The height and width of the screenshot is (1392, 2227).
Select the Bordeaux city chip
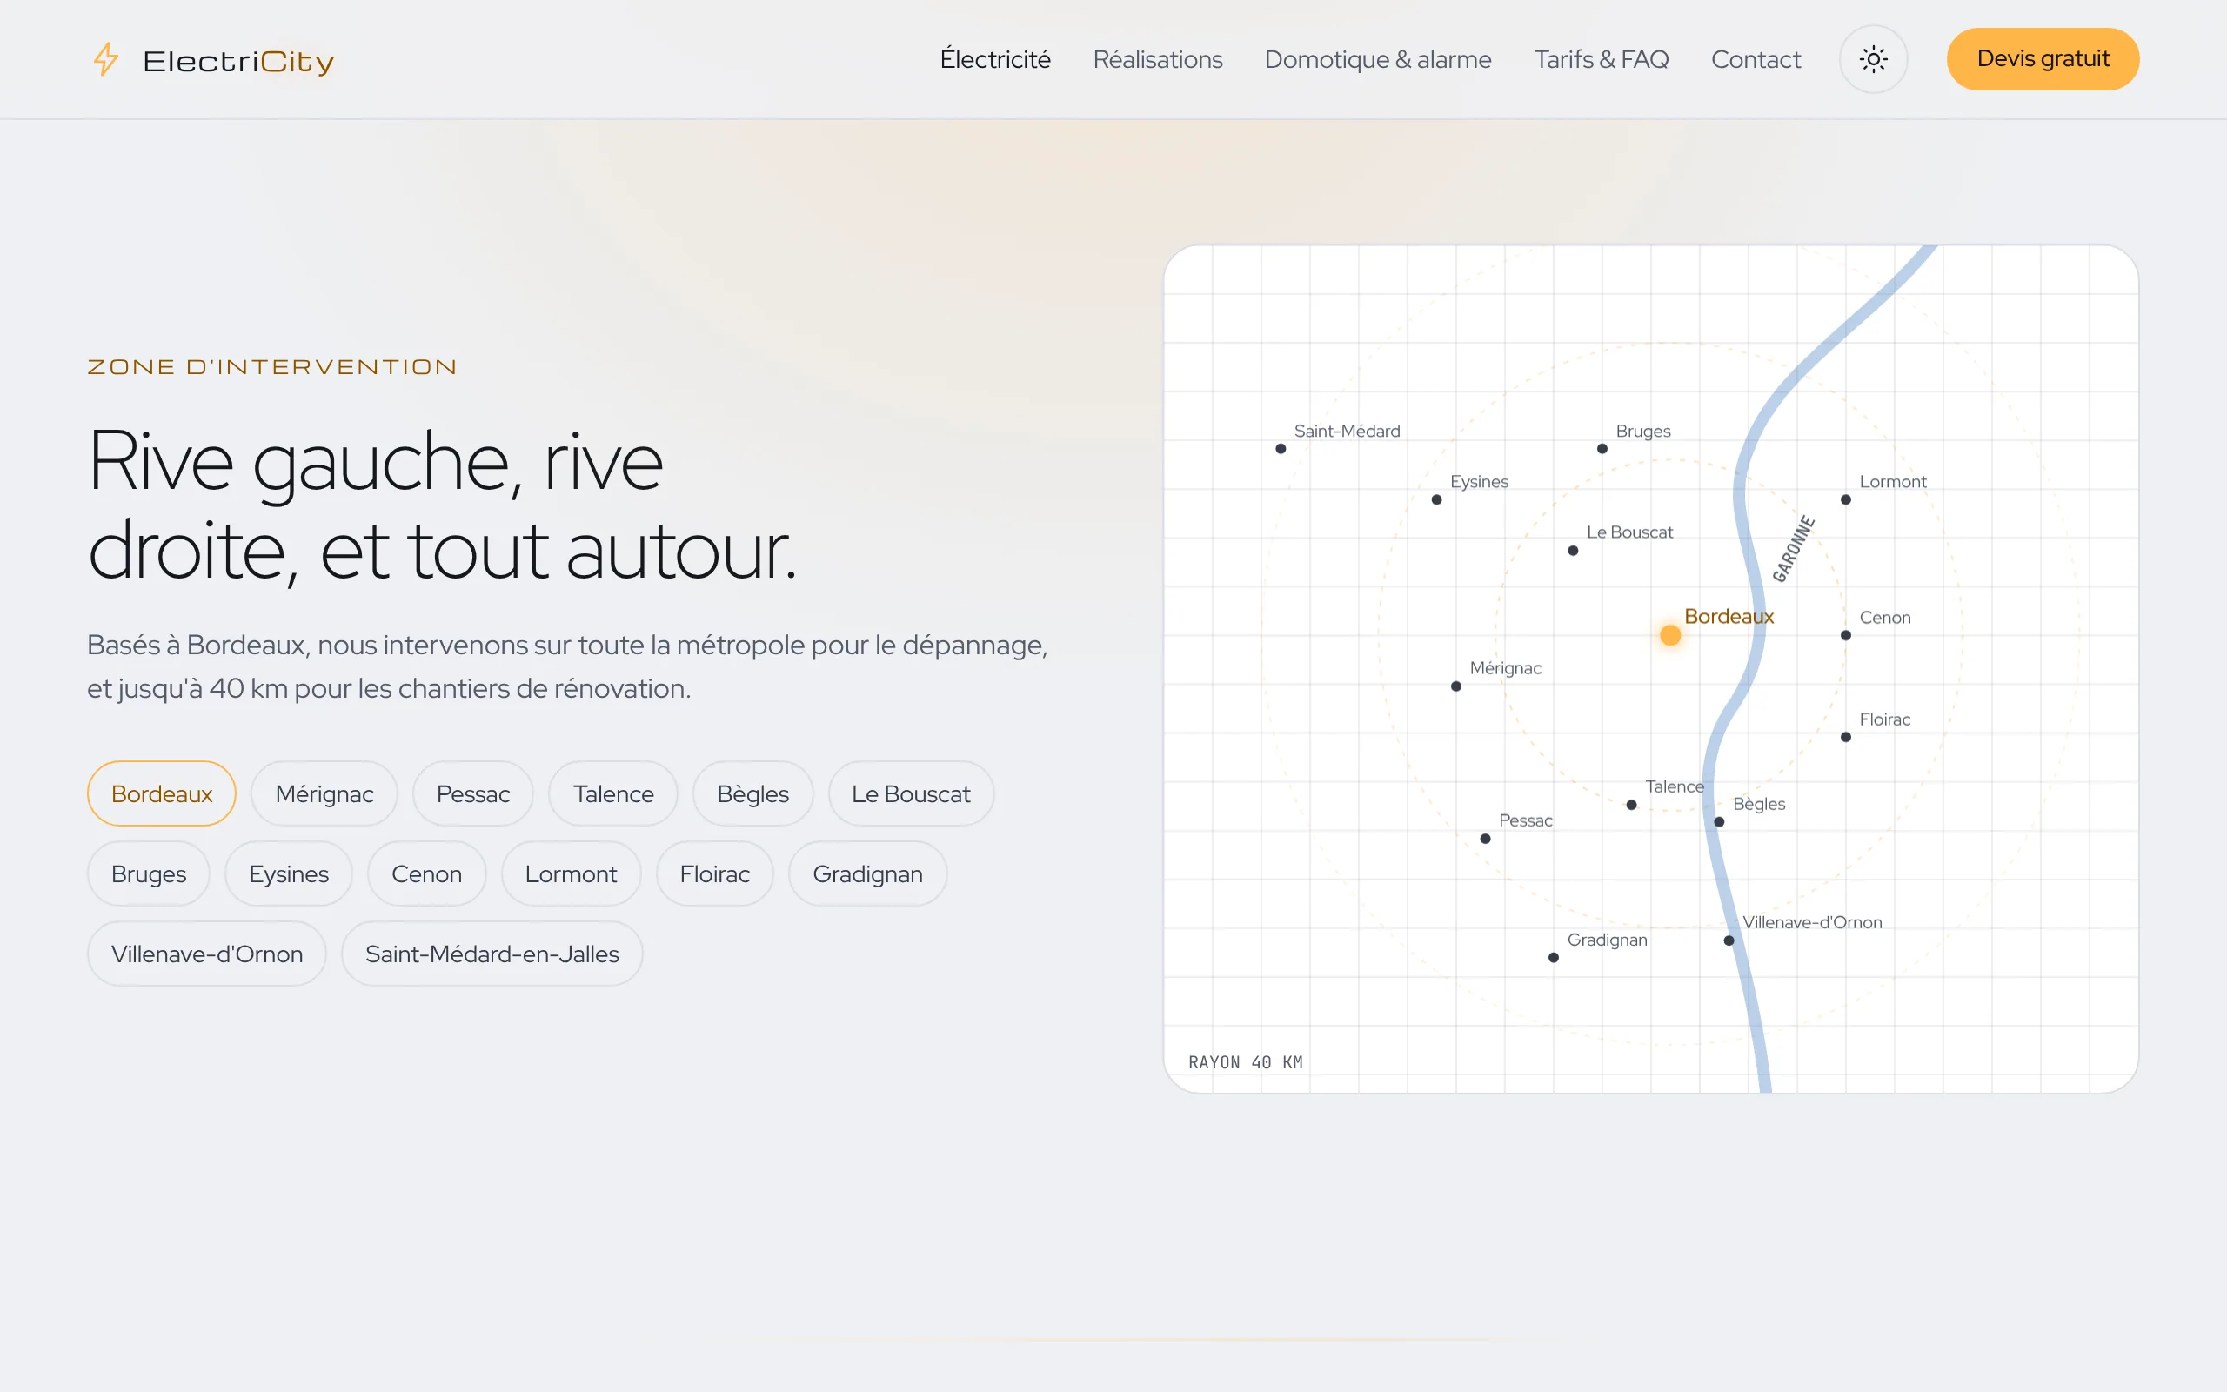pos(162,793)
